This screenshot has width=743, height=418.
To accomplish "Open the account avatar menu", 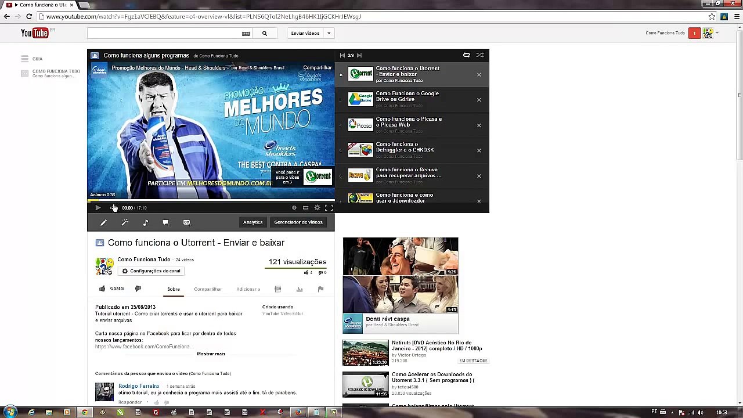I will pyautogui.click(x=708, y=33).
